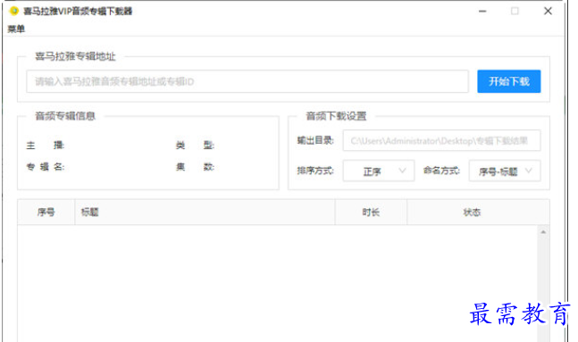
Task: Click the 主播 label
Action: [x=46, y=146]
